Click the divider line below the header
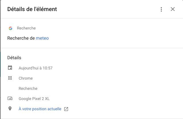This screenshot has width=183, height=119. (92, 18)
